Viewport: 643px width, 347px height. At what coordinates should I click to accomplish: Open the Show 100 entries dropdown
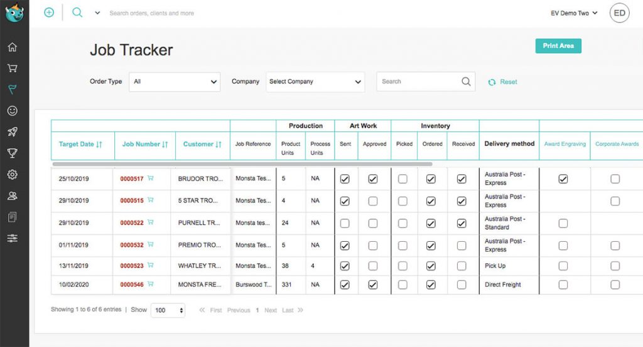tap(168, 310)
